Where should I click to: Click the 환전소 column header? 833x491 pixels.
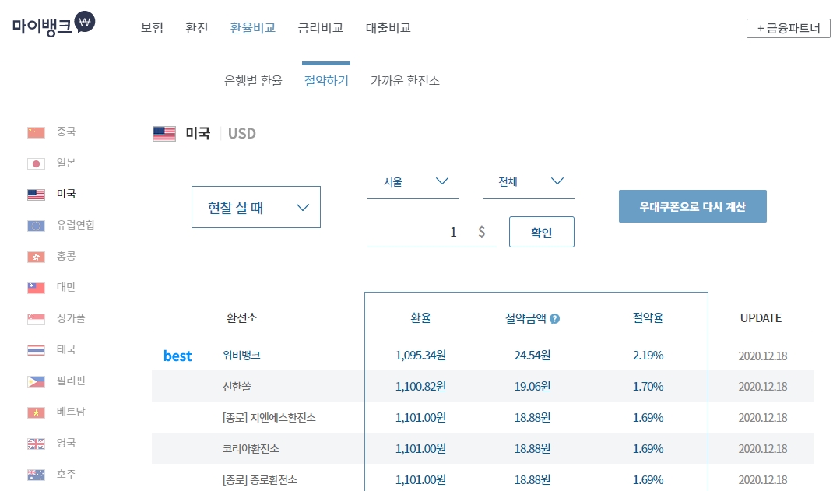241,318
